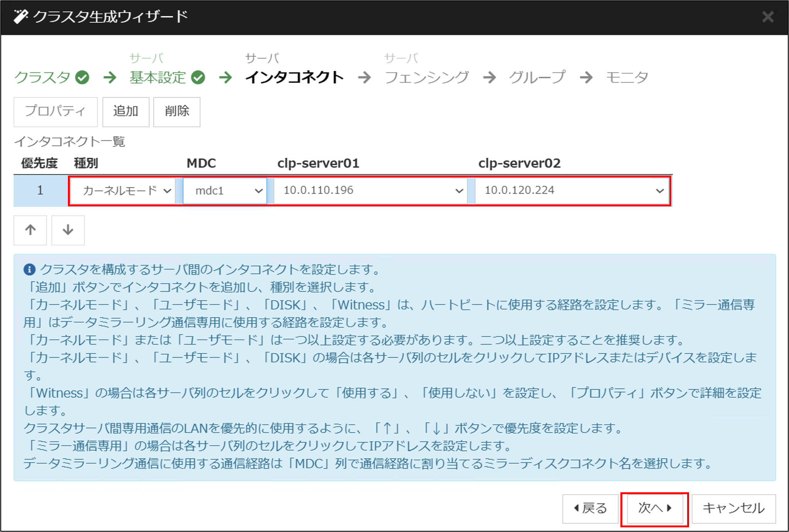This screenshot has width=789, height=532.
Task: Go to the 基本設定 wizard step
Action: point(158,78)
